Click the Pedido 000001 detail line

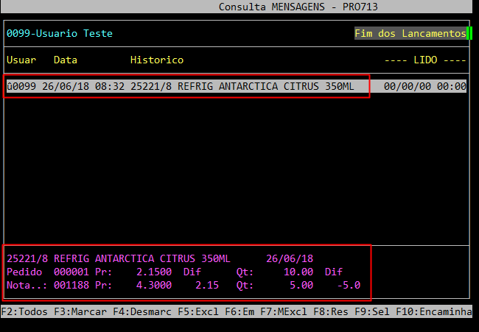[184, 272]
